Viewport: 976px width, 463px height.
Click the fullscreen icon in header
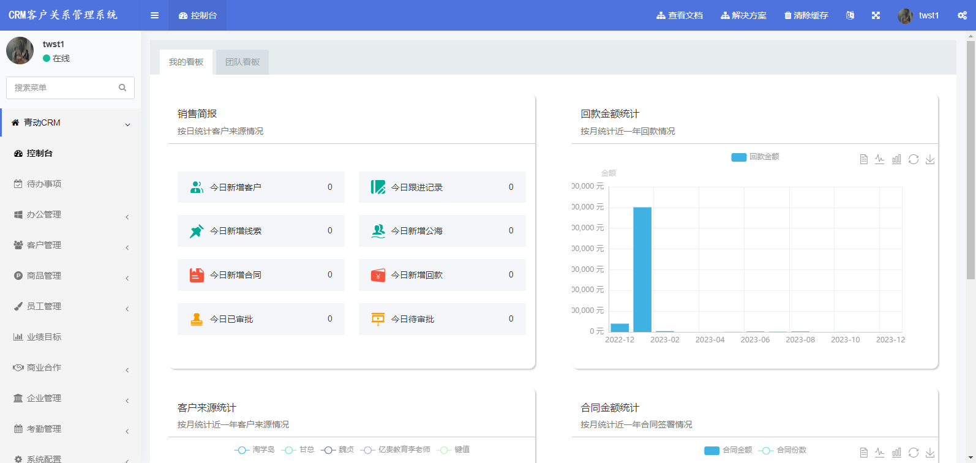[x=876, y=15]
